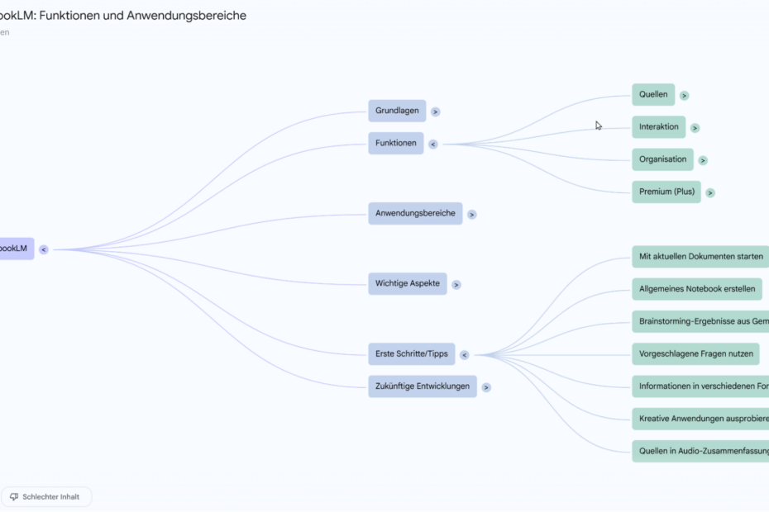Select Informationen in verschiedenen Formaten node
Viewport: 769px width, 512px height.
coord(700,386)
